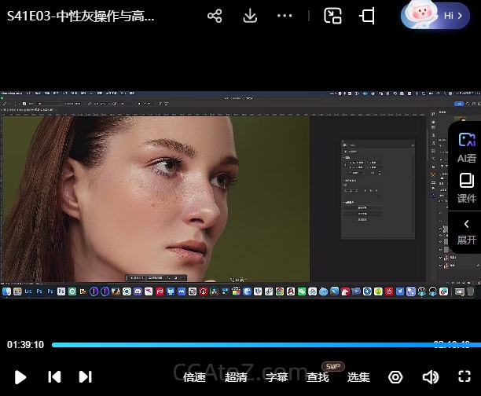Expand the side panel with 展开
The image size is (481, 396).
(x=467, y=231)
